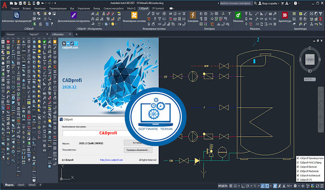The image size is (325, 190).
Task: Click the ViewCube МСК coordinate system button
Action: [x=310, y=79]
